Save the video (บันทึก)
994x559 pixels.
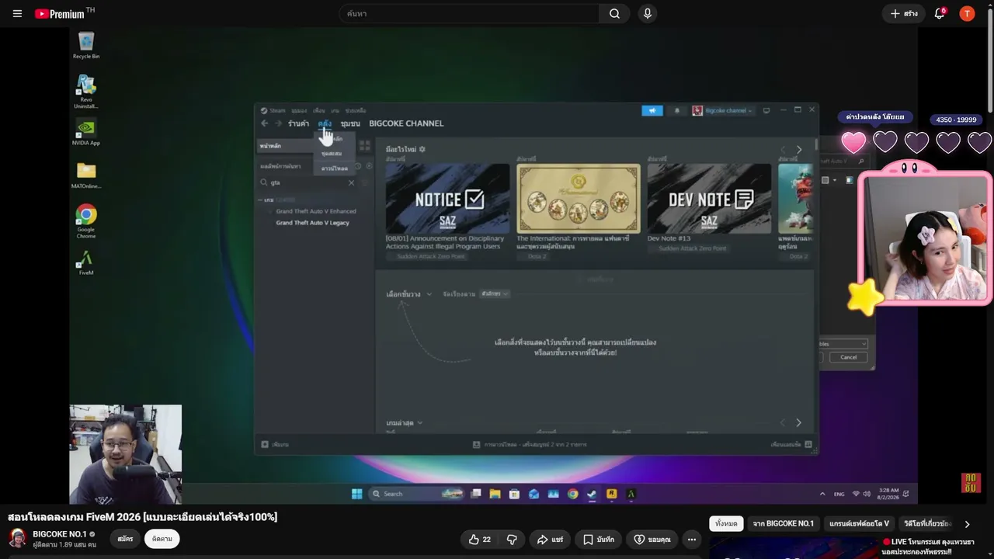click(599, 539)
